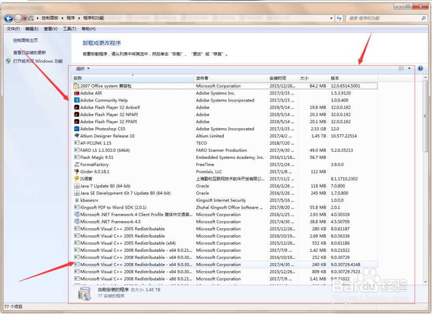Image resolution: width=432 pixels, height=314 pixels.
Task: Click Microsoft .NET Framework 4.5 icon
Action: (77, 222)
